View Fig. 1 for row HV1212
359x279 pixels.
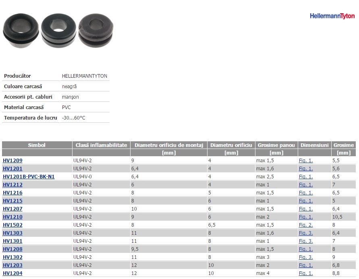point(306,184)
